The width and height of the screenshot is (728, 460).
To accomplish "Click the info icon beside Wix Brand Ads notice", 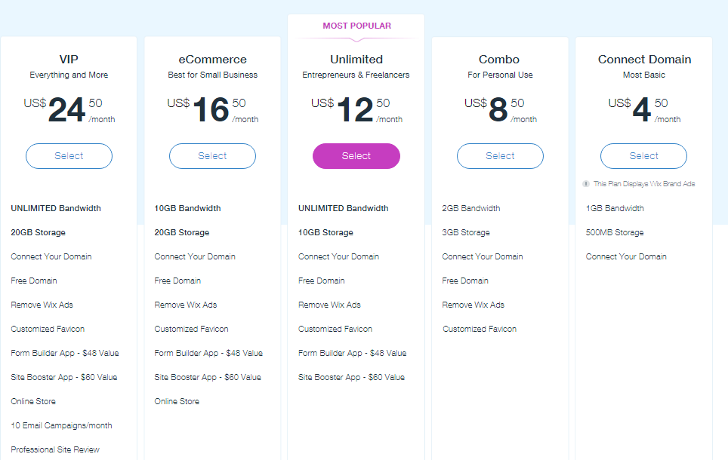I will [586, 184].
